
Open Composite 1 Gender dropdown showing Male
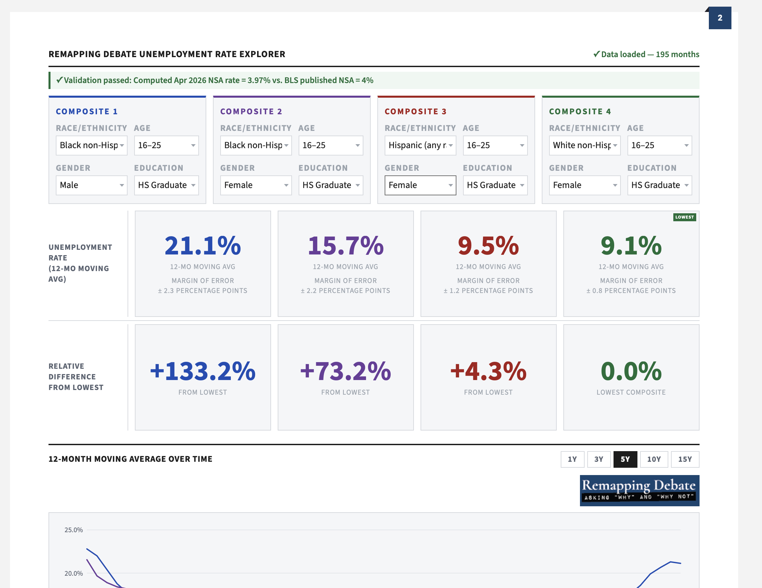point(91,185)
